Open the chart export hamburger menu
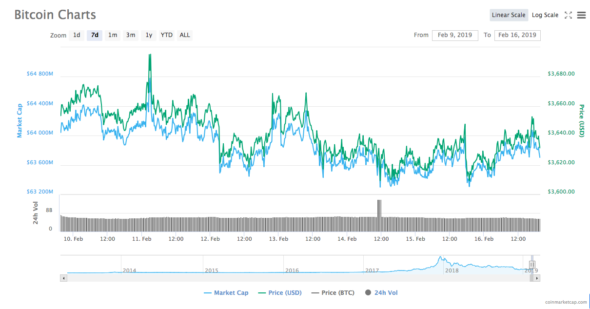This screenshot has height=309, width=590. [x=581, y=15]
